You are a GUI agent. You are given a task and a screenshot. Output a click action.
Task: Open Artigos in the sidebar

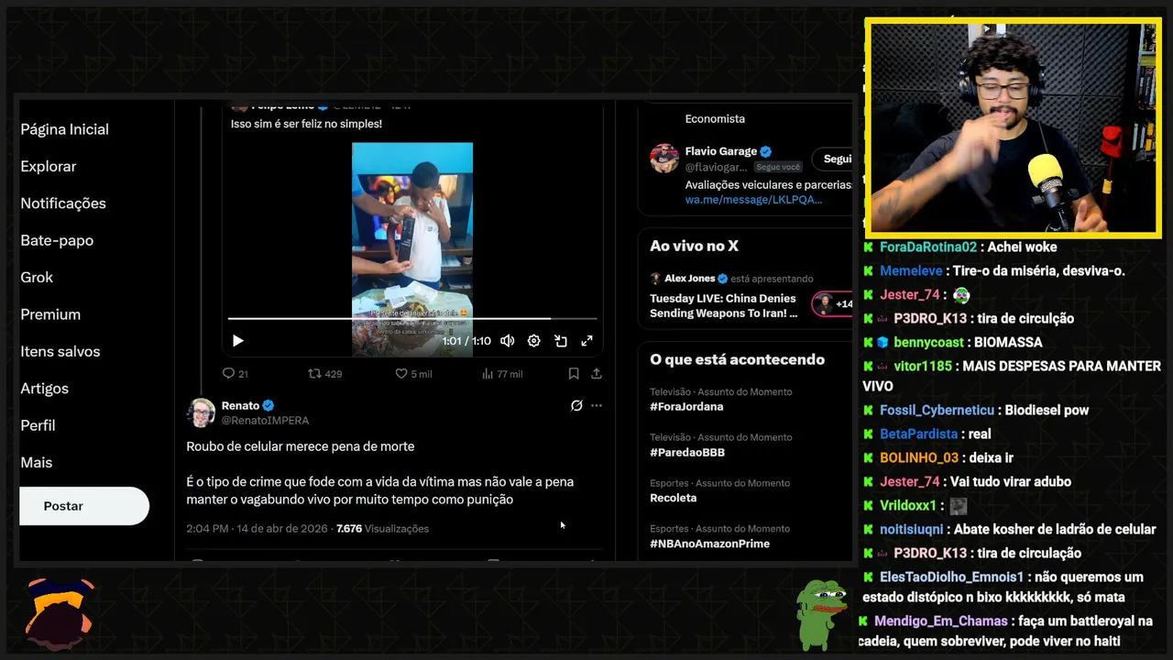point(44,389)
